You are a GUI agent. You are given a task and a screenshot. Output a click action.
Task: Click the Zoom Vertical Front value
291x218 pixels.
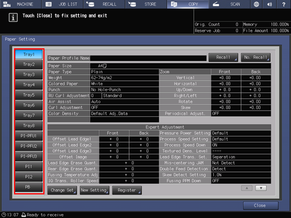(226, 78)
